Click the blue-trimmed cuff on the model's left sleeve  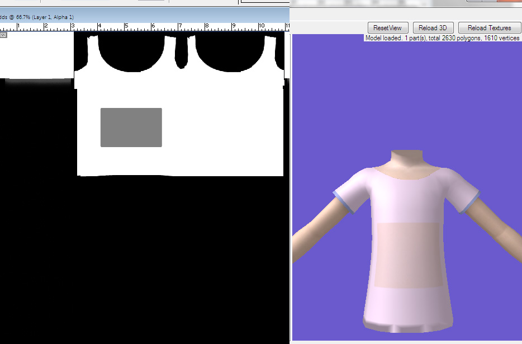(471, 202)
